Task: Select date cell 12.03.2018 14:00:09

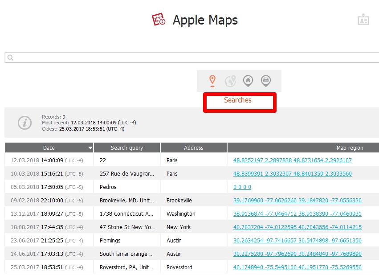Action: 49,160
